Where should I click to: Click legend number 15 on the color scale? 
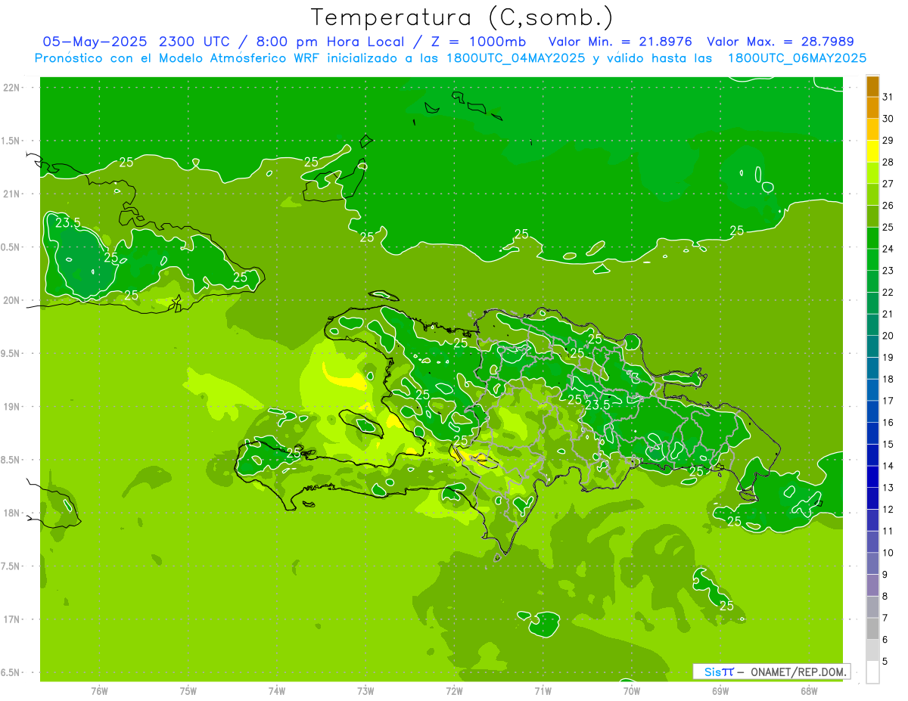tap(888, 445)
